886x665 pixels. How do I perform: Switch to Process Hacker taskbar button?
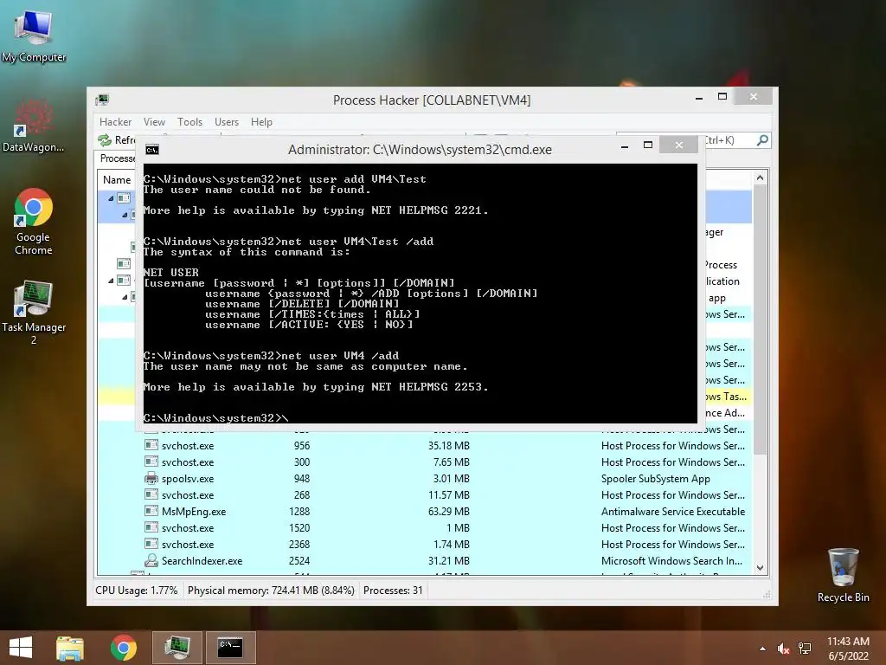click(x=177, y=648)
